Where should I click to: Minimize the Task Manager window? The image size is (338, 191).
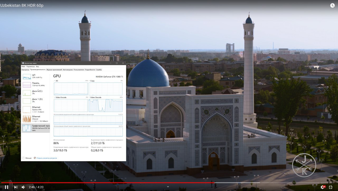point(110,63)
